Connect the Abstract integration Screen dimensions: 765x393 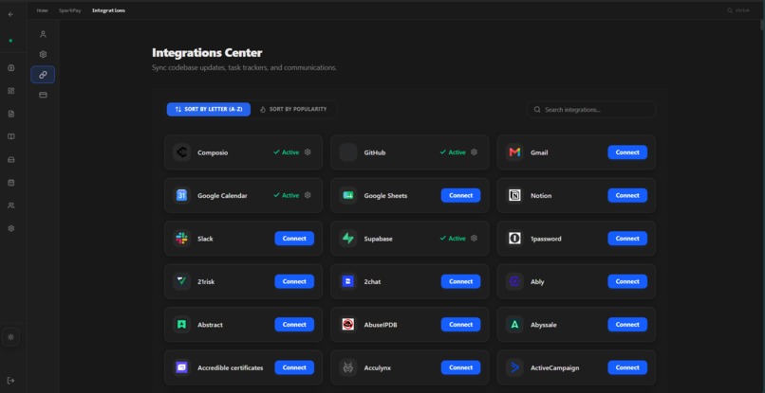(x=294, y=324)
